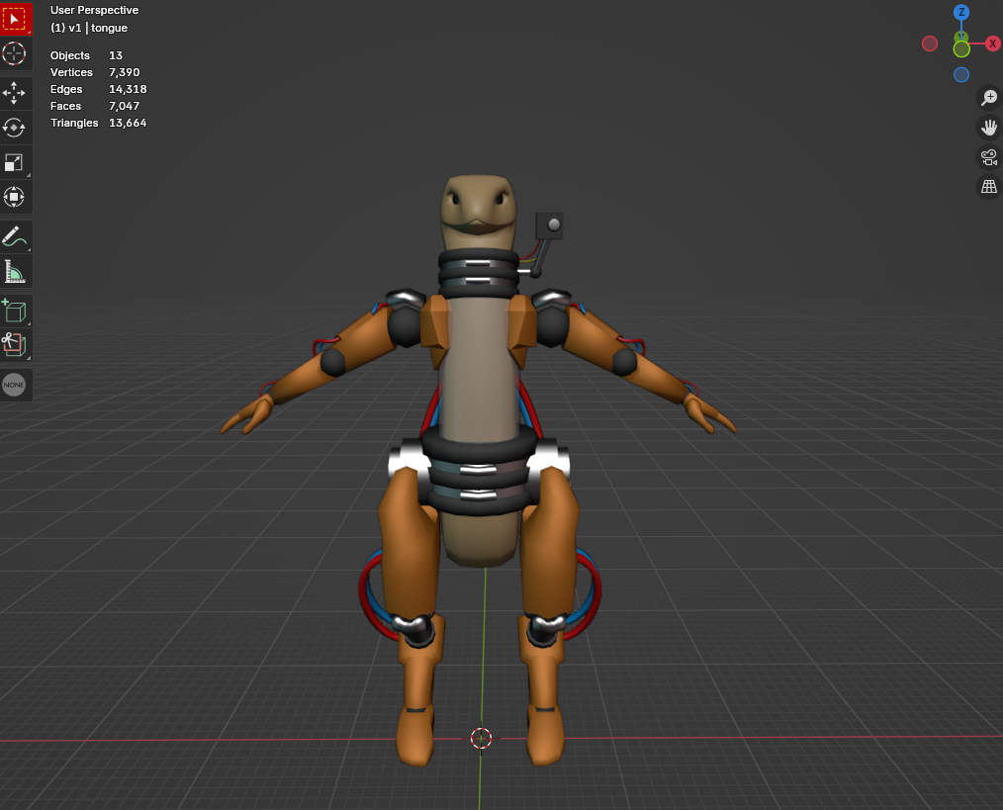
Task: Click the negative Z blue circle on gizmo
Action: click(x=960, y=75)
